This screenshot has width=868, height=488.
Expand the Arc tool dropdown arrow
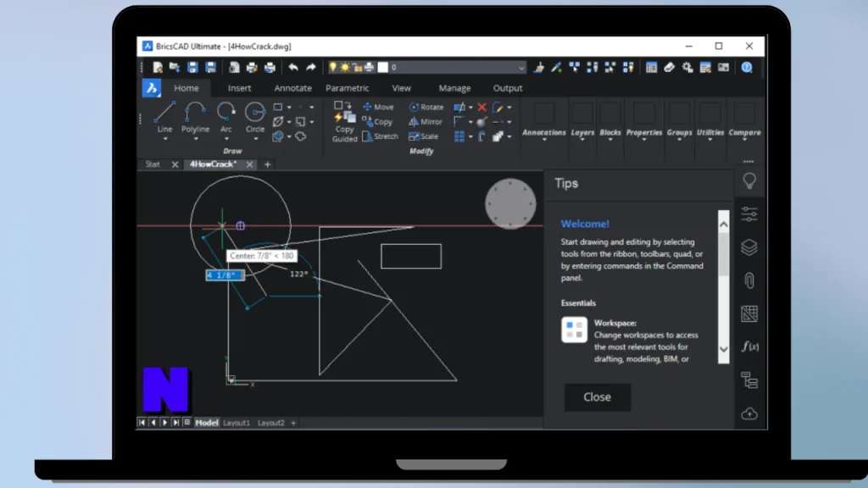click(x=225, y=140)
